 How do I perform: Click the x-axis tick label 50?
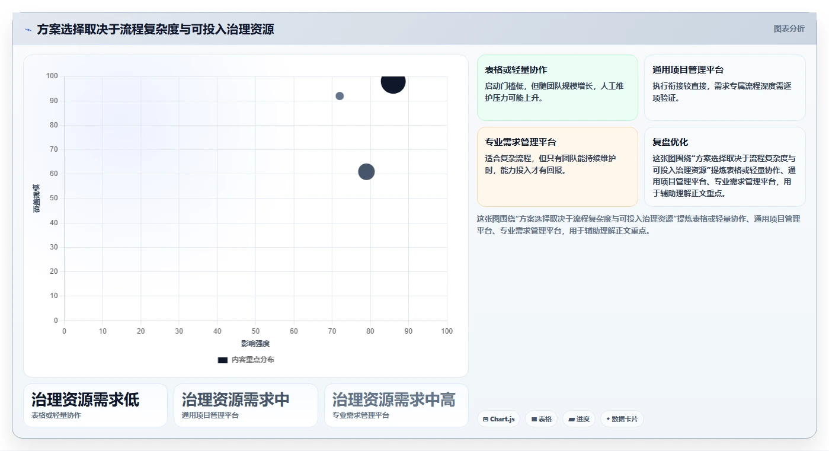pyautogui.click(x=255, y=331)
